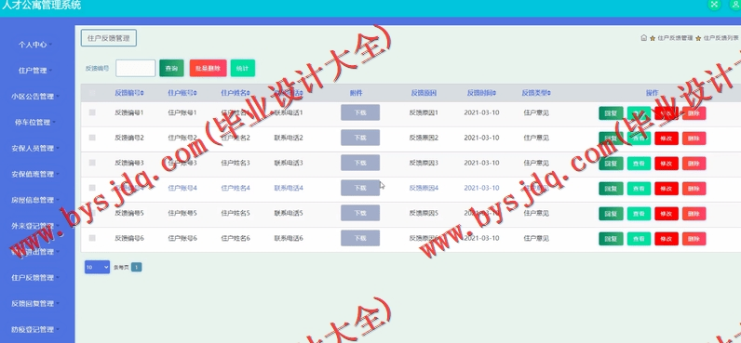The height and width of the screenshot is (343, 741).
Task: Click 回复 for the 反馈编号3 row
Action: tap(611, 164)
